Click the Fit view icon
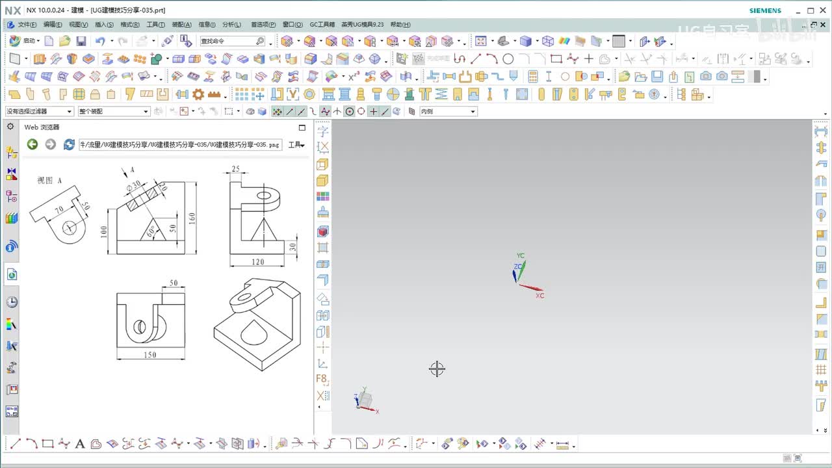 pos(481,41)
